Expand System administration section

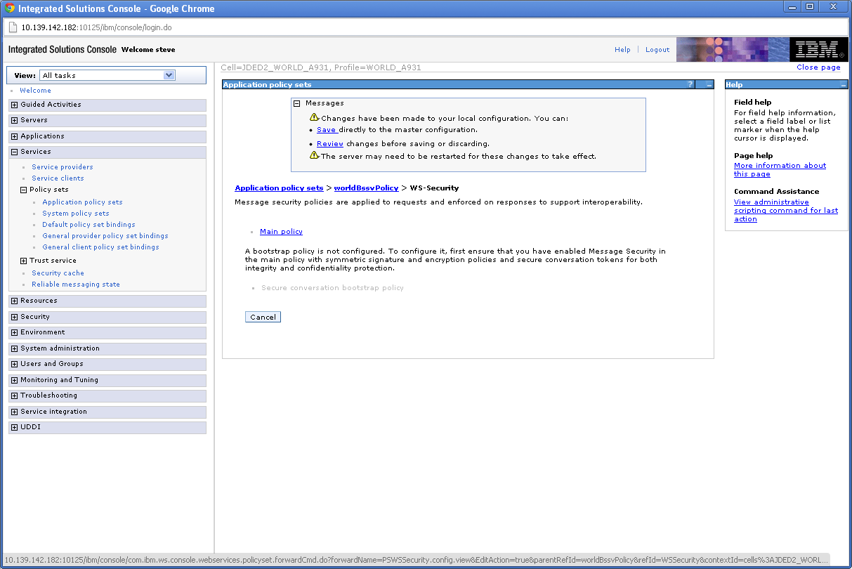14,348
